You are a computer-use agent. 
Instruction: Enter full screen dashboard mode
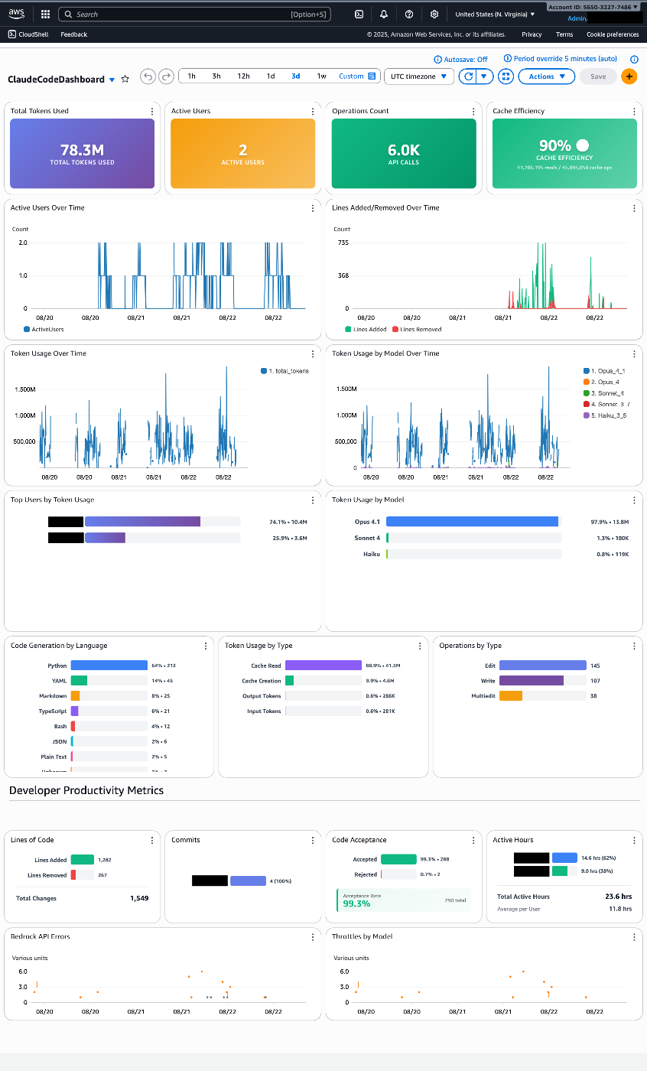pos(506,76)
